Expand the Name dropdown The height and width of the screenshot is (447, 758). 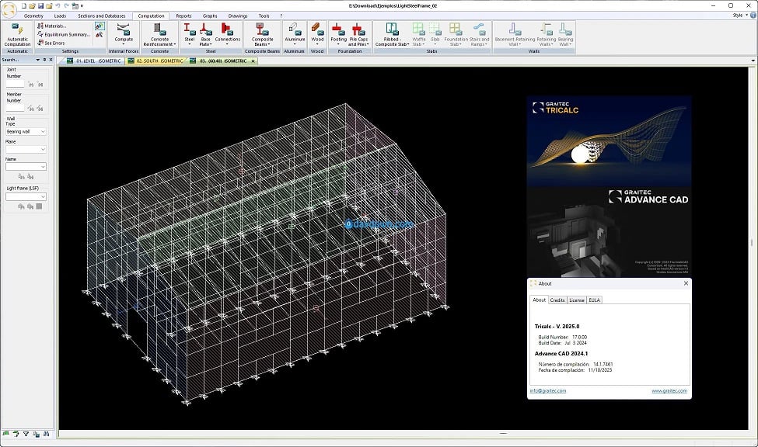43,167
